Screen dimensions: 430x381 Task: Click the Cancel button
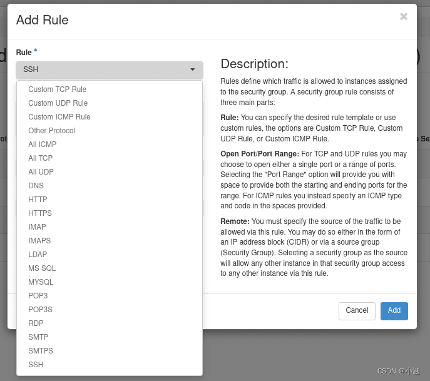pyautogui.click(x=357, y=311)
